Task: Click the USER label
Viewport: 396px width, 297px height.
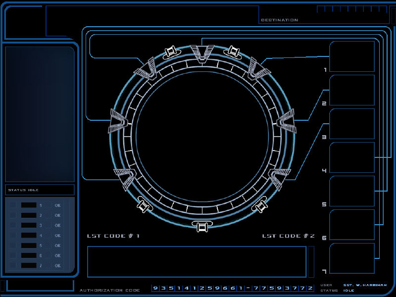Action: (x=326, y=285)
